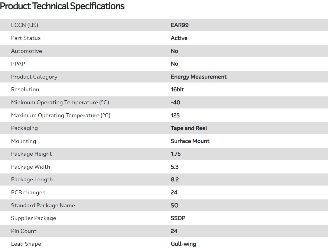Click the 8.2 package length value
Viewport: 328px width, 249px height.
point(175,179)
